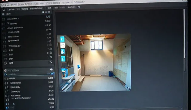Click the gear-like icon ending the viewer toolbar
Image resolution: width=191 pixels, height=110 pixels.
[x=79, y=7]
